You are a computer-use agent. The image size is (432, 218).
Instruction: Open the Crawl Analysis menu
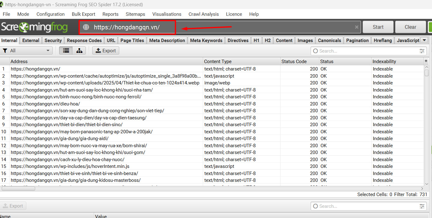click(204, 14)
